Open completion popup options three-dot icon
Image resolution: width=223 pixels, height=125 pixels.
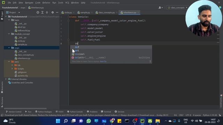click(x=150, y=61)
